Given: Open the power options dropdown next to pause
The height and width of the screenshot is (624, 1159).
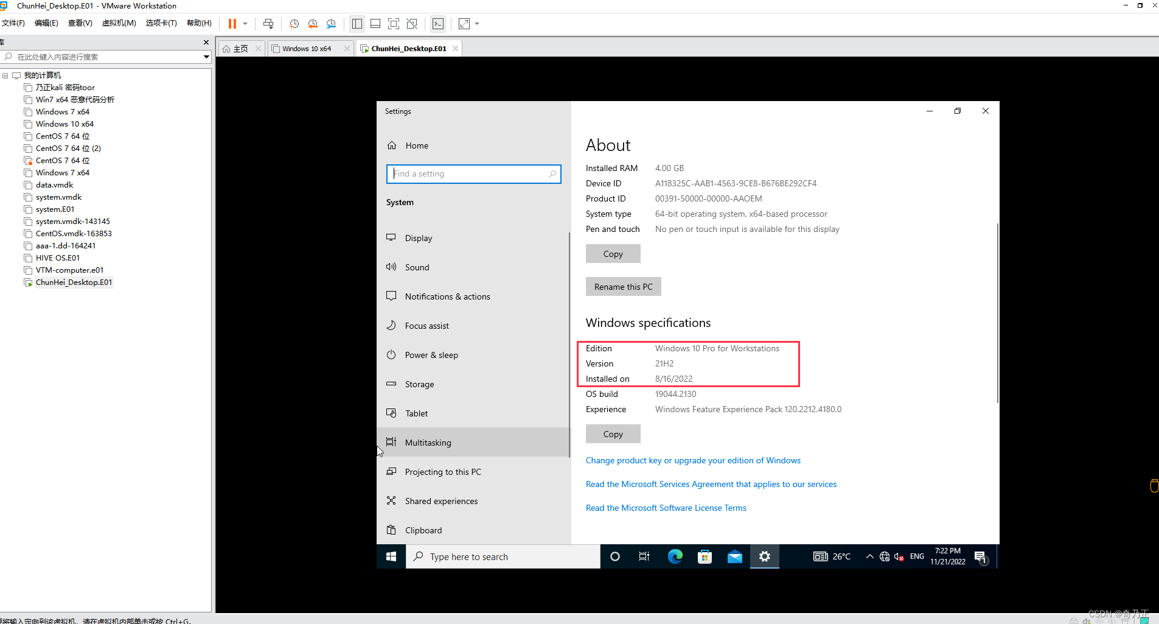Looking at the screenshot, I should point(245,24).
